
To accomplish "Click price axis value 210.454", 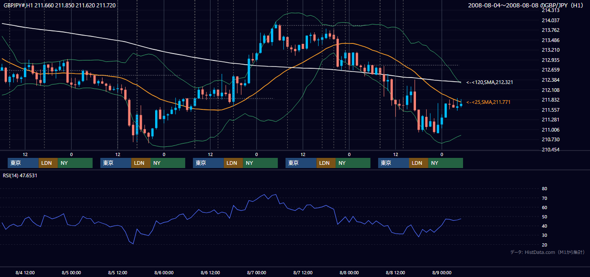I will 550,150.
